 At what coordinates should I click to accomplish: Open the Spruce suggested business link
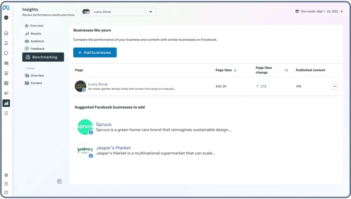[x=104, y=124]
